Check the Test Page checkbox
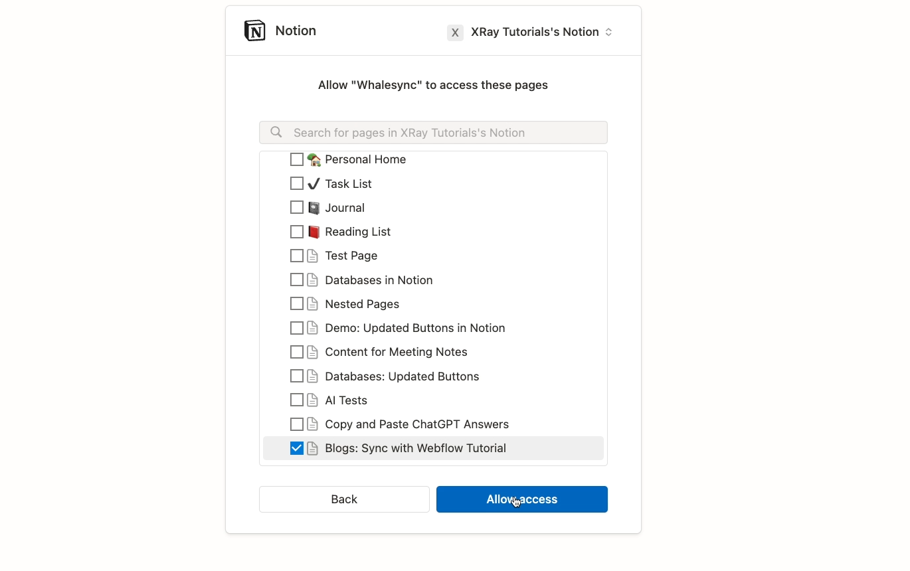This screenshot has width=910, height=571. click(x=297, y=256)
